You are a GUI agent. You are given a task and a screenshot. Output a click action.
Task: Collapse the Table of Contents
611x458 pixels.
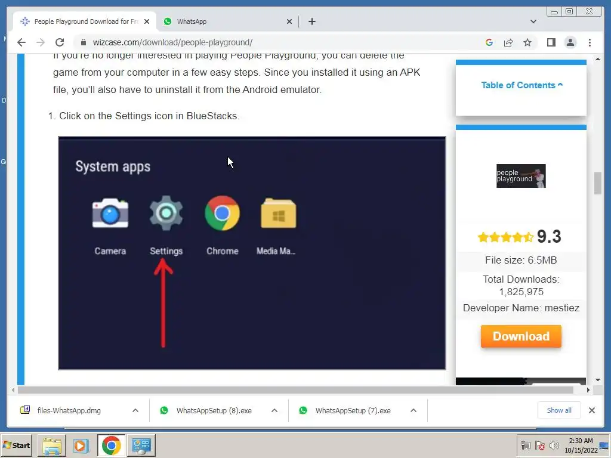pos(521,85)
